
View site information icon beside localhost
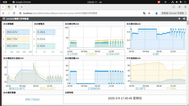(x=20, y=13)
